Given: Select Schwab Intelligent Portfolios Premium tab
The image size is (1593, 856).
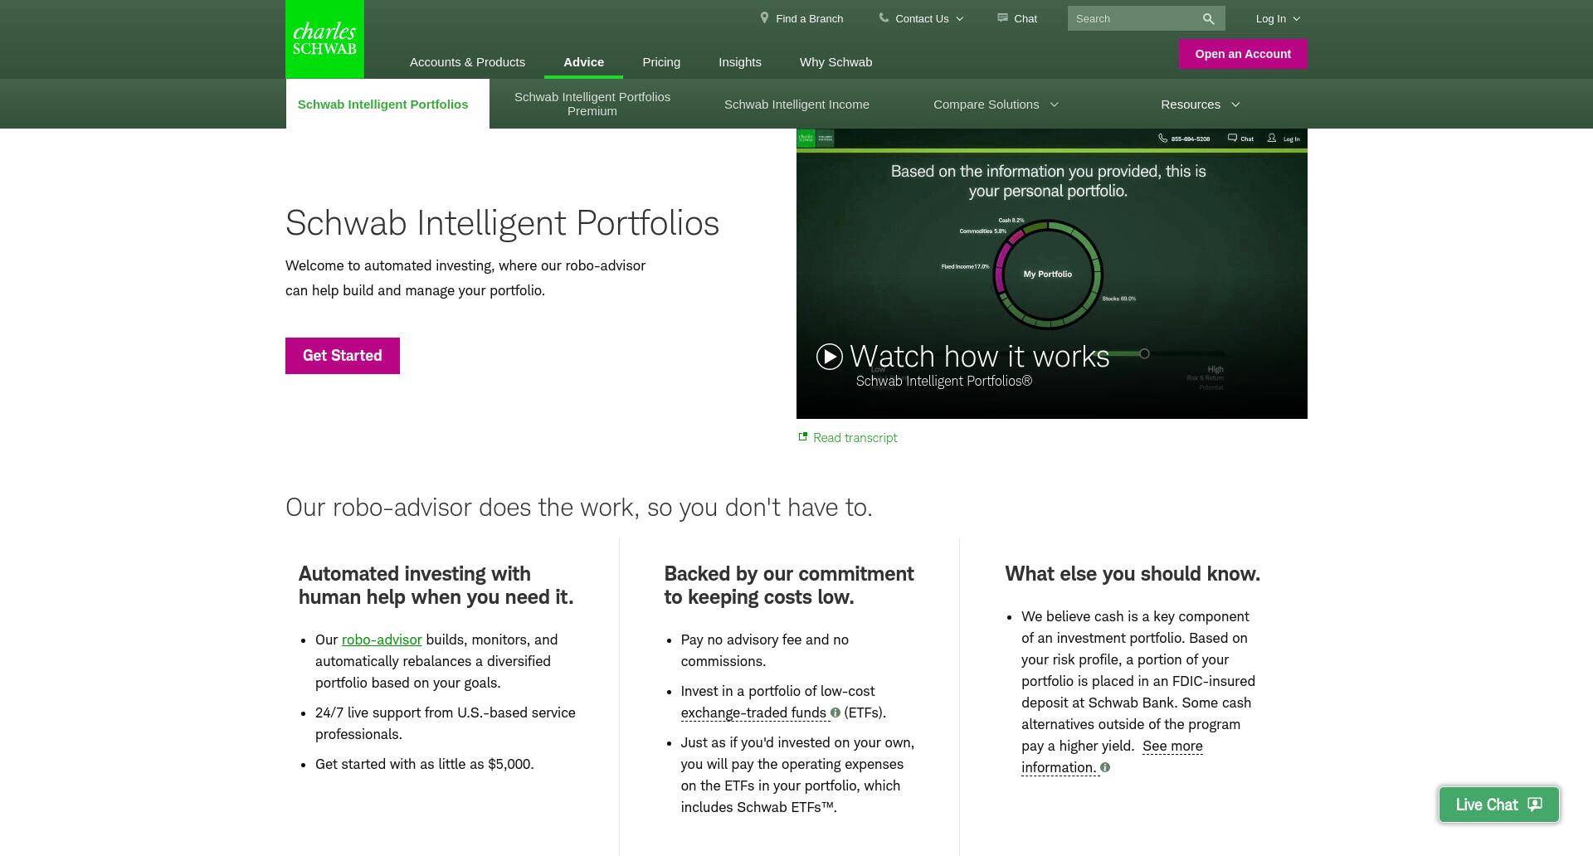Looking at the screenshot, I should click(x=592, y=104).
